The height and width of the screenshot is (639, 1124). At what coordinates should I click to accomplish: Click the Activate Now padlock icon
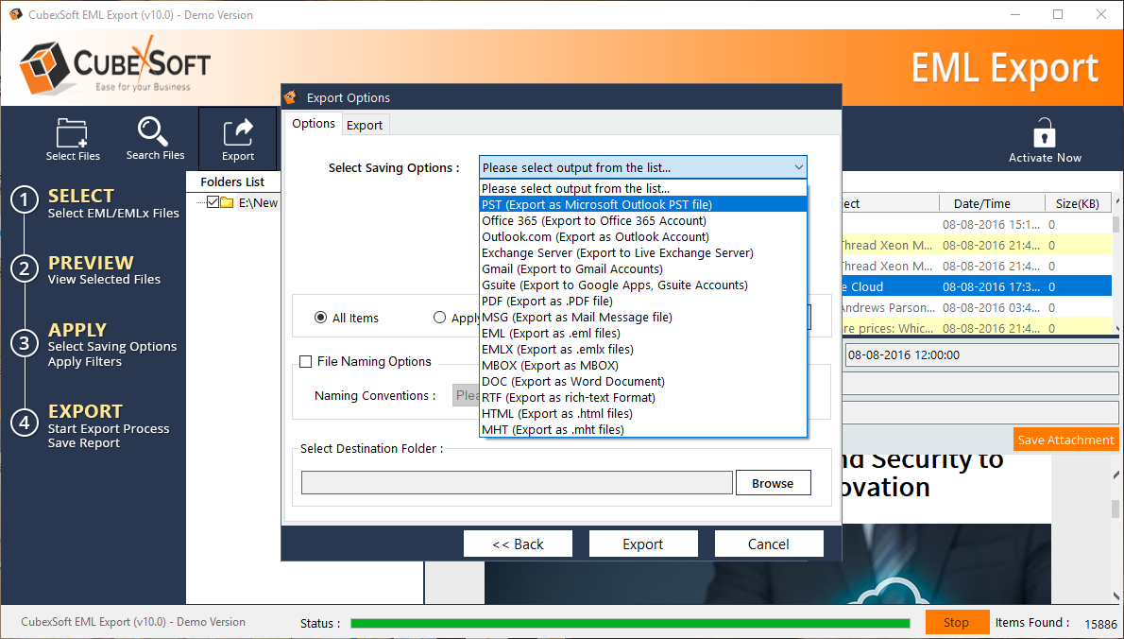[x=1044, y=132]
